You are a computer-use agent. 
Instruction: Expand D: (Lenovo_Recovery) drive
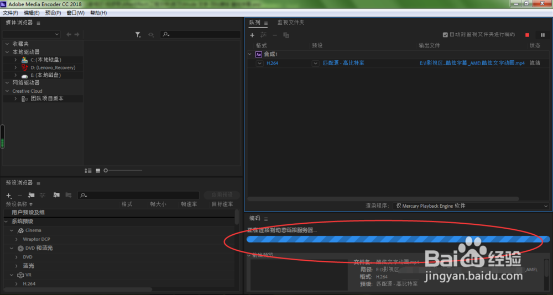[x=15, y=67]
